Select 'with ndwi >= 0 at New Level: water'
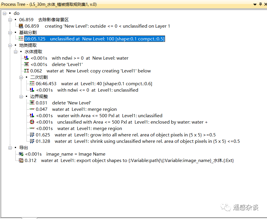 pyautogui.click(x=79, y=58)
